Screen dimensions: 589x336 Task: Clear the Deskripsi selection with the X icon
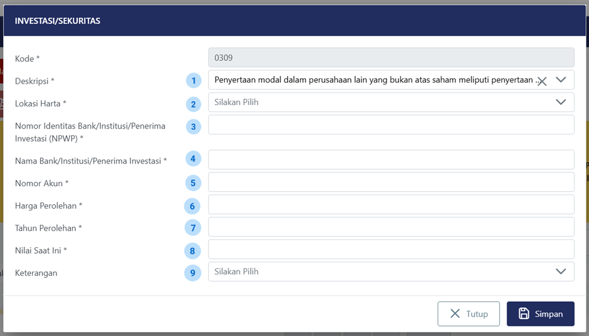coord(542,82)
